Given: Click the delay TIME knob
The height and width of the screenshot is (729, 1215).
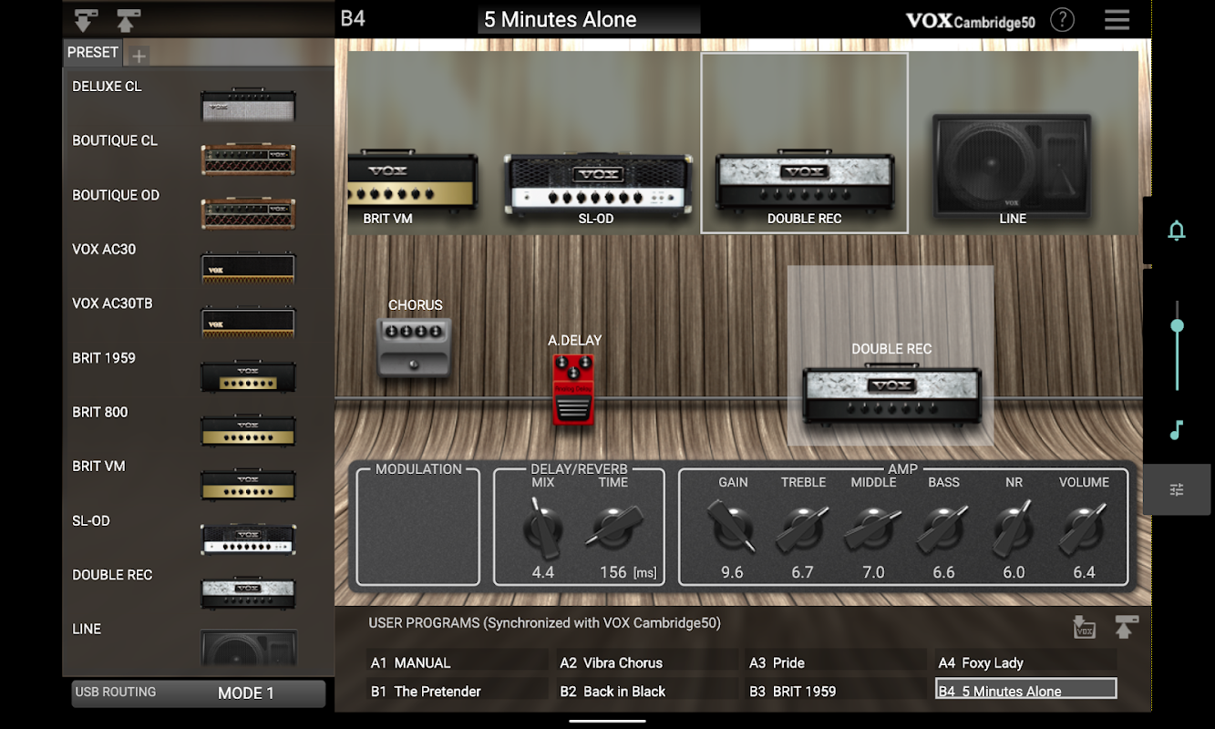Looking at the screenshot, I should point(613,527).
